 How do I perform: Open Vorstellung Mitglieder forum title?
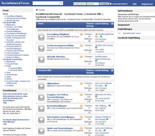58,34
